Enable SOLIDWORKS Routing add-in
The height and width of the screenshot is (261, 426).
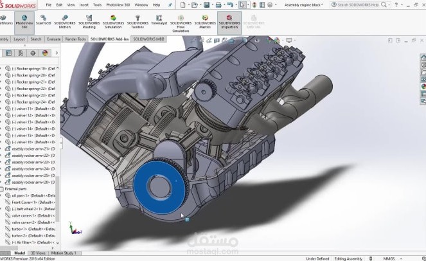89,22
